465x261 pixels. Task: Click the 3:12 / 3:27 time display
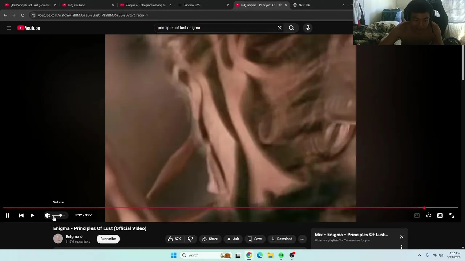click(83, 215)
